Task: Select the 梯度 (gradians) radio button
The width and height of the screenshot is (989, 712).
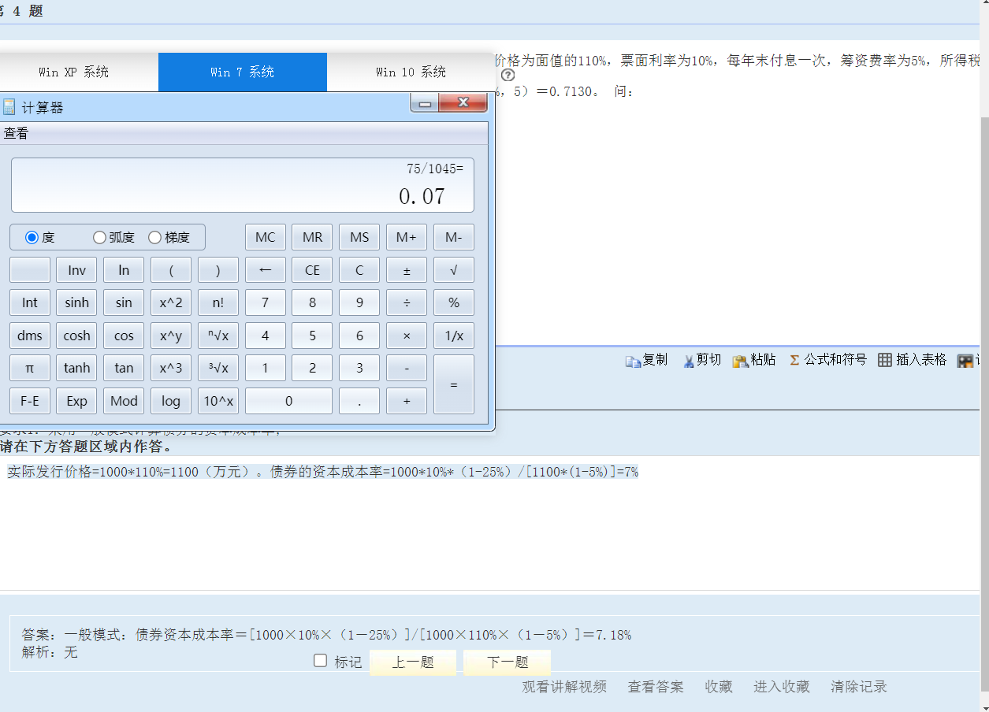Action: tap(154, 237)
